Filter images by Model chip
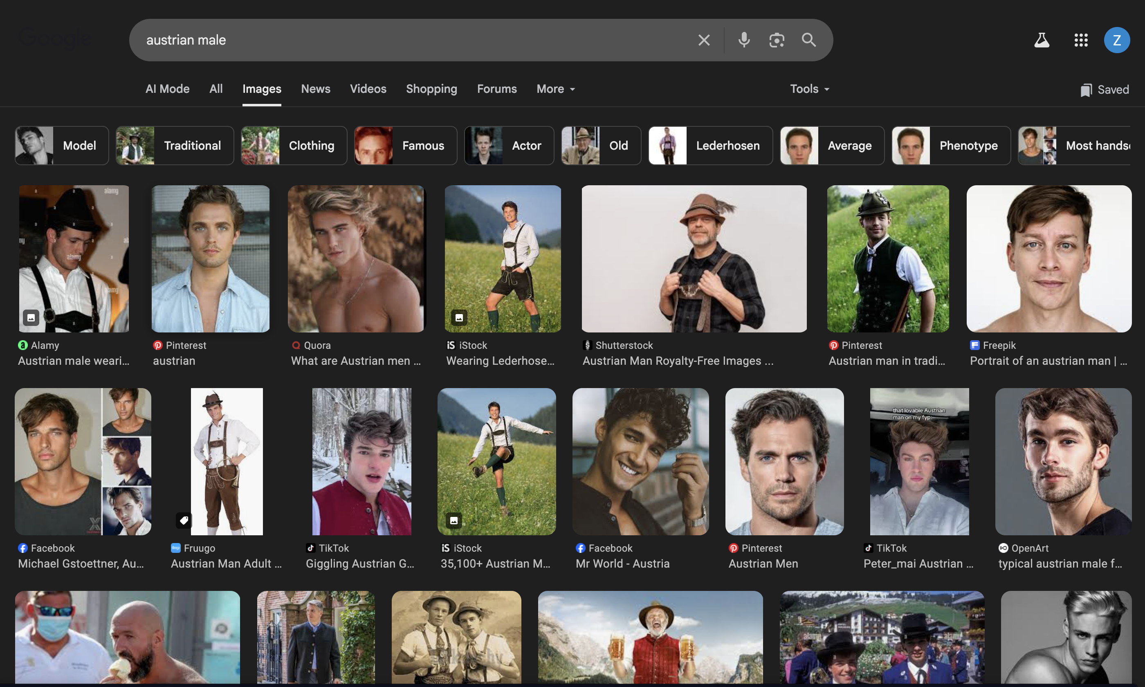Screen dimensions: 1145x687 (62, 145)
